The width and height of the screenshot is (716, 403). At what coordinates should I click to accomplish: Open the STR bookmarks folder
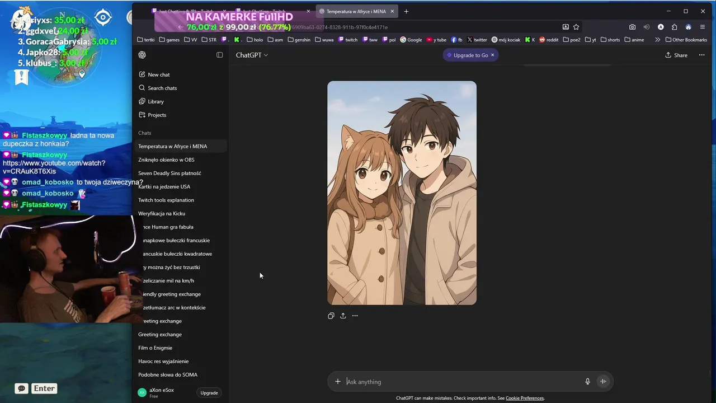click(209, 40)
